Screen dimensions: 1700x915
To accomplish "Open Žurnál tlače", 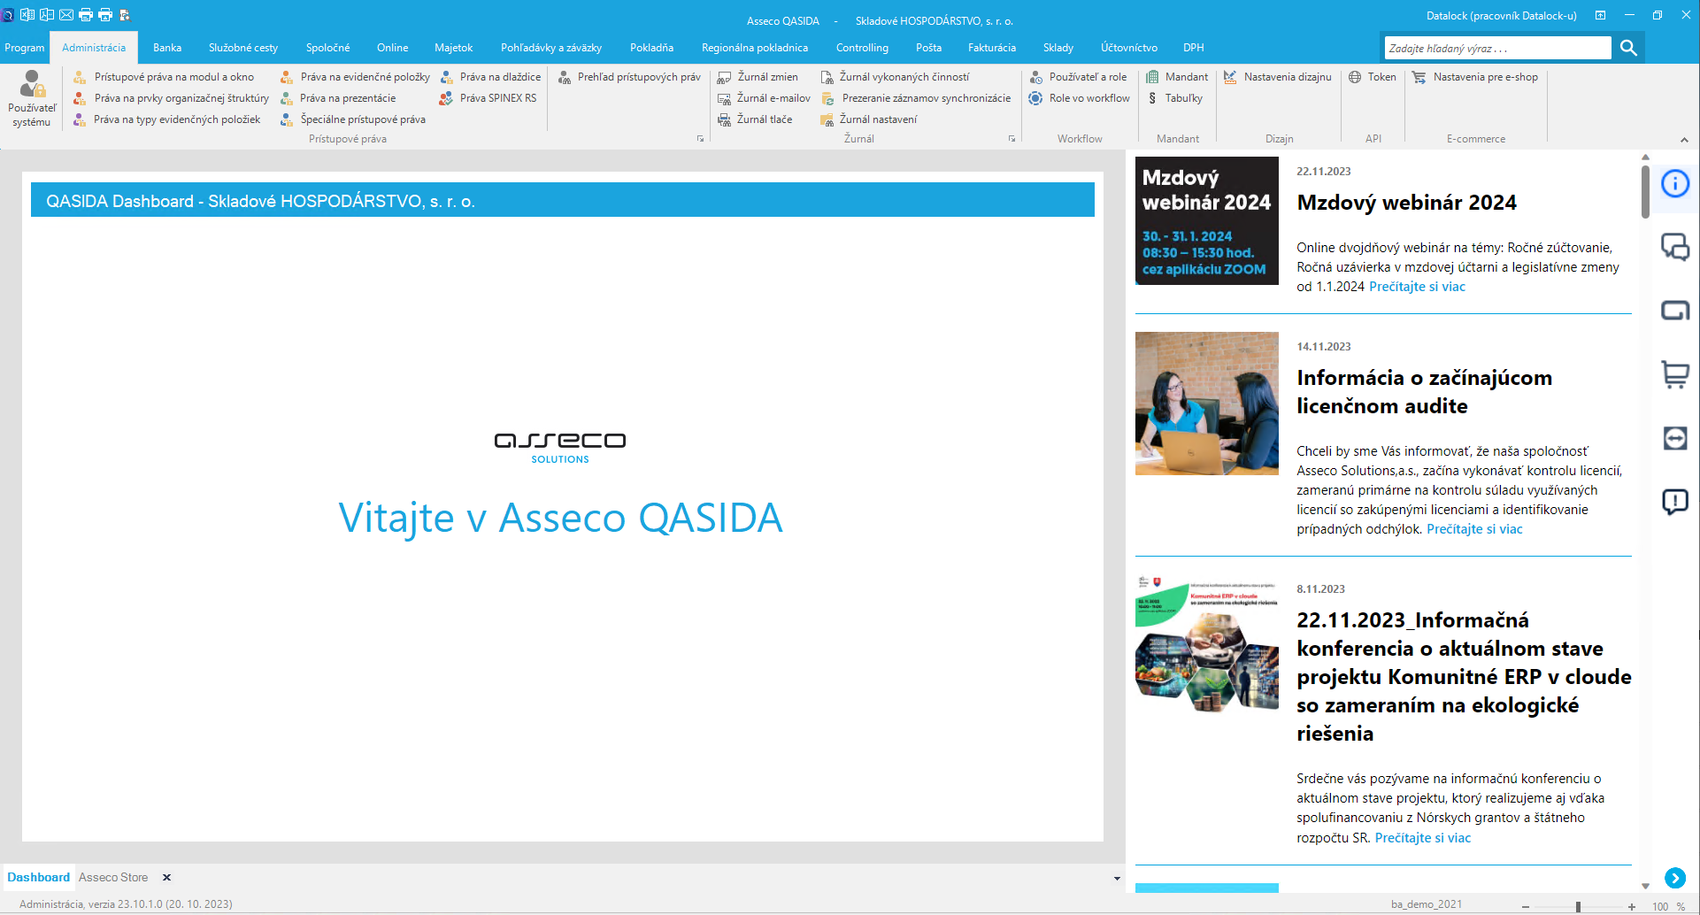I will [755, 119].
